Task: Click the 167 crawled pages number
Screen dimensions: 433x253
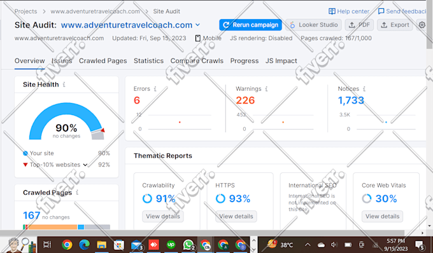Action: (31, 215)
